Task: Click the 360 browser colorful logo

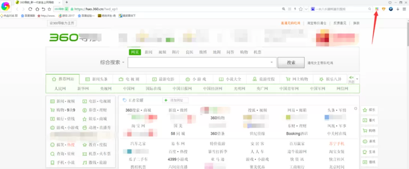Action: tap(6, 6)
